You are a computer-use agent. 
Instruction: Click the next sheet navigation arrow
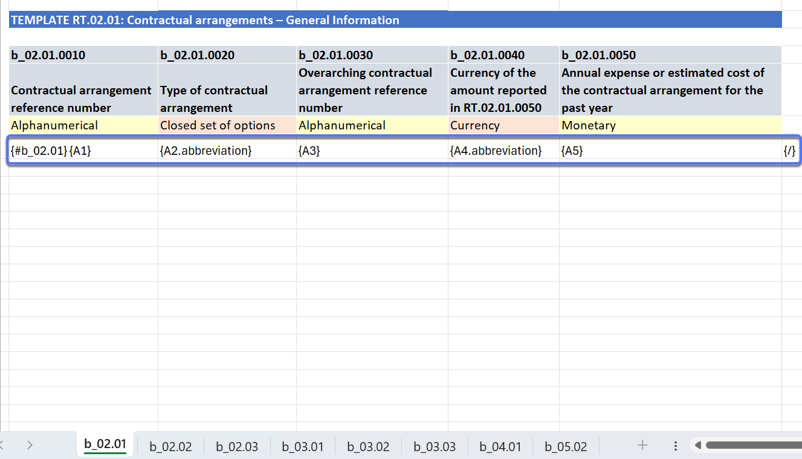pos(30,446)
